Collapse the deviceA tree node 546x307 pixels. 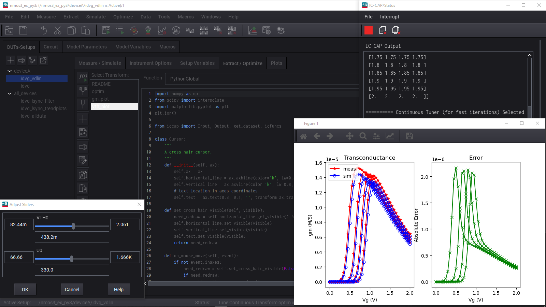[x=10, y=71]
